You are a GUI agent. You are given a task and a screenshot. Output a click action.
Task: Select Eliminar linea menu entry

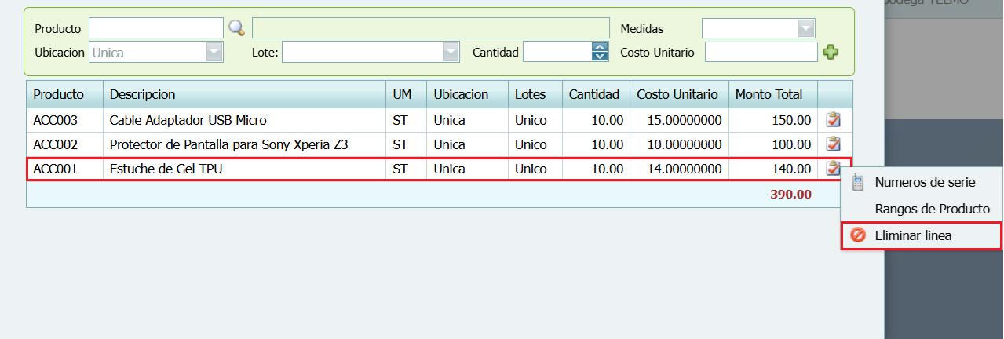[x=922, y=235]
